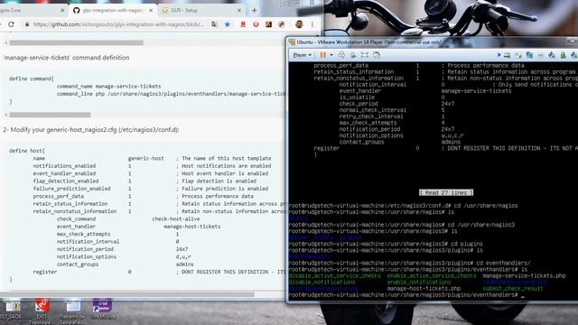Viewport: 578px width, 325px height.
Task: Enter full screen mode in VMware Player
Action: tap(365, 55)
